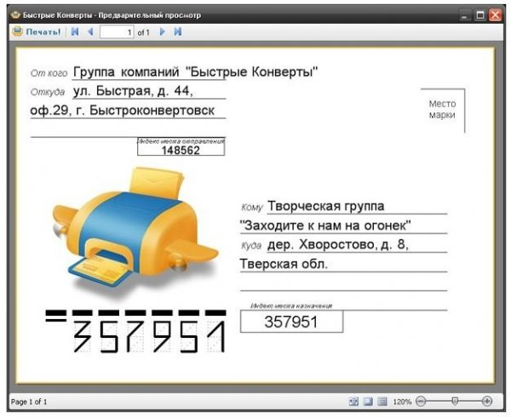This screenshot has height=417, width=511.
Task: Click the "ул. Быстрая, д. 44," line
Action: pyautogui.click(x=133, y=91)
